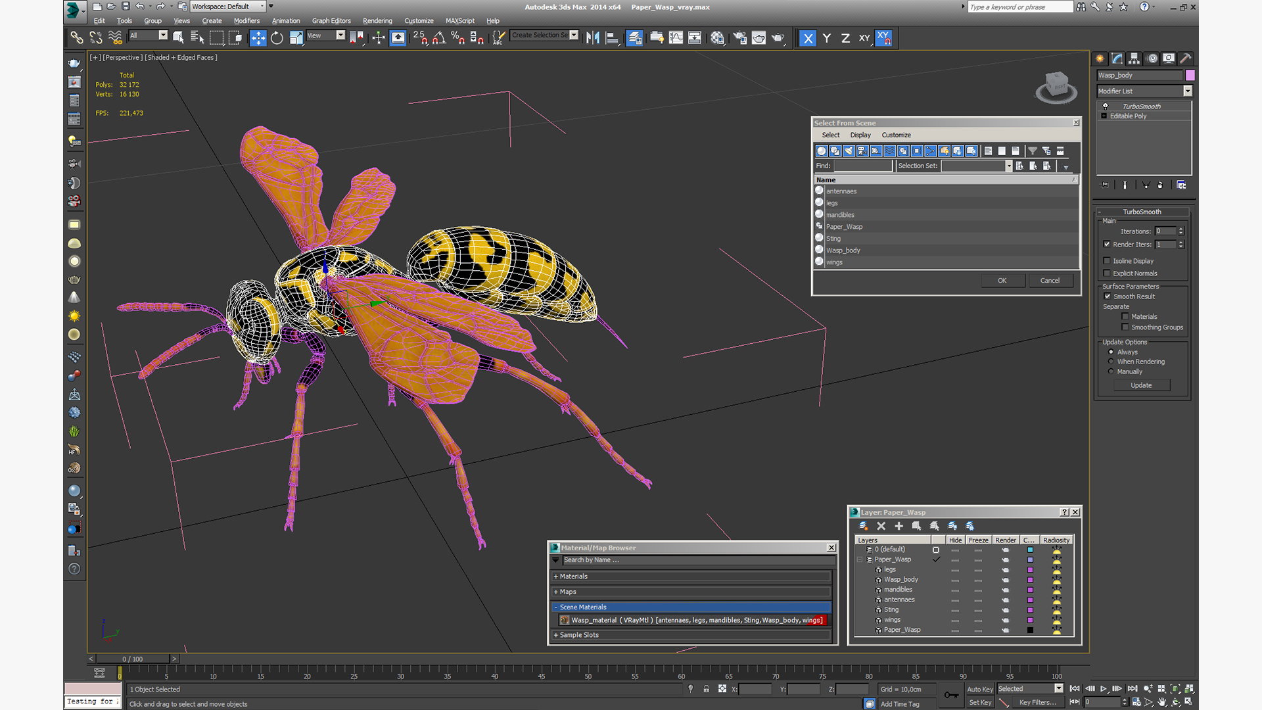Select the Manually update option

1111,371
